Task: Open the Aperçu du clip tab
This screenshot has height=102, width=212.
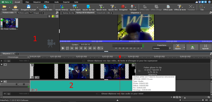Action: point(68,13)
